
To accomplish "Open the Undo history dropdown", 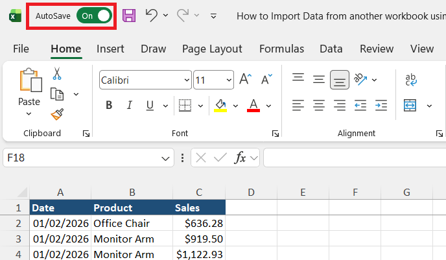I will [x=165, y=16].
